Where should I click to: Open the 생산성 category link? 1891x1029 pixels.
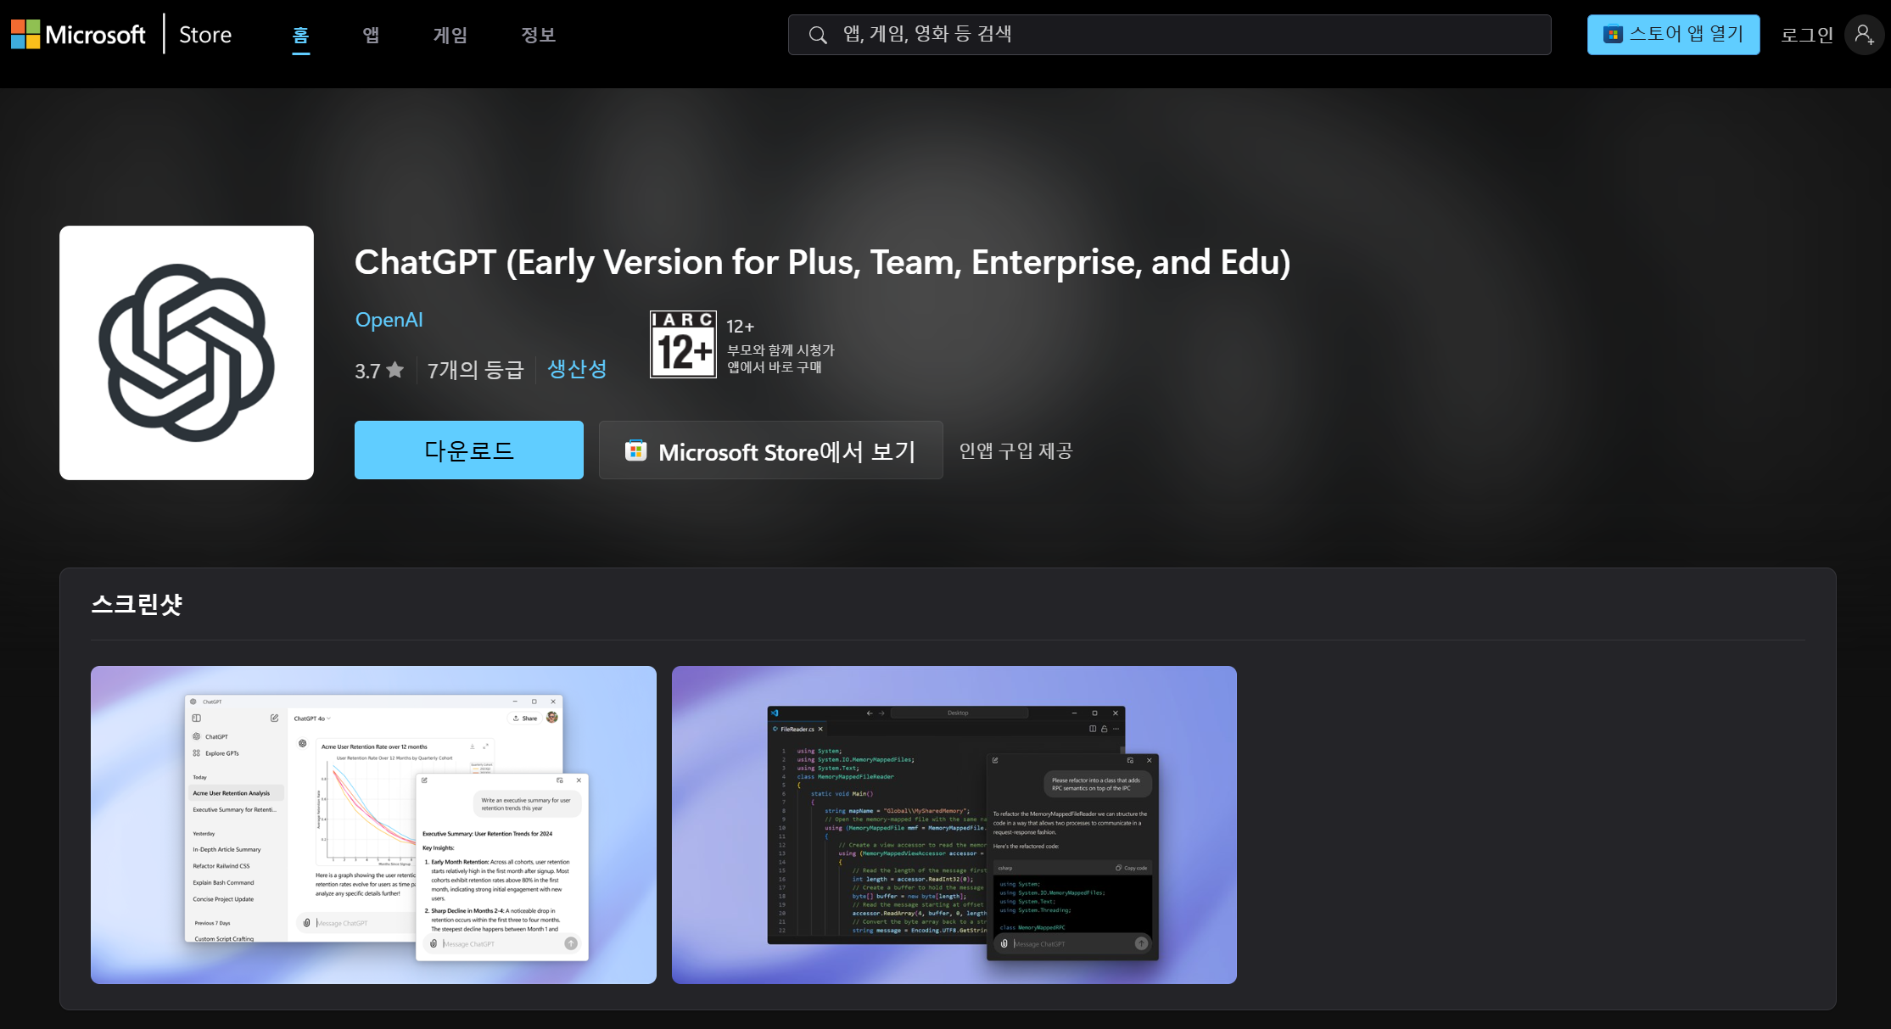577,369
